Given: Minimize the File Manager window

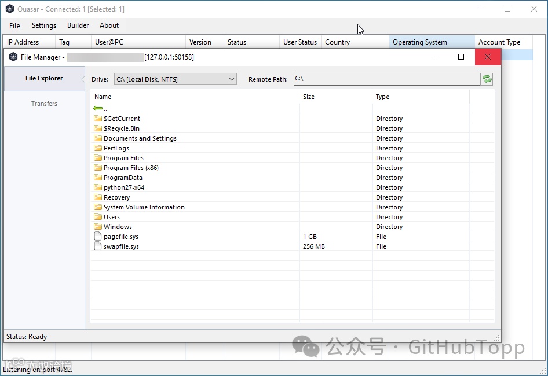Looking at the screenshot, I should coord(435,57).
